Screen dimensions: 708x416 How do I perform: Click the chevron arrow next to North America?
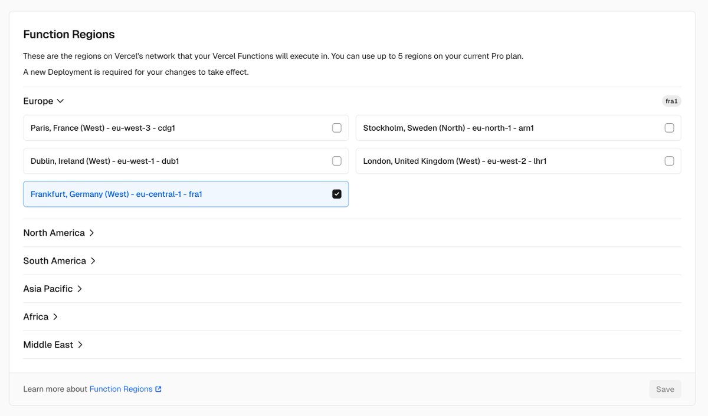click(91, 233)
